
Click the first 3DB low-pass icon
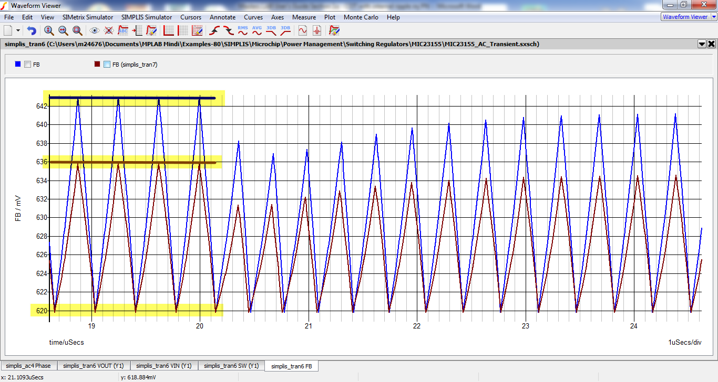tap(271, 30)
